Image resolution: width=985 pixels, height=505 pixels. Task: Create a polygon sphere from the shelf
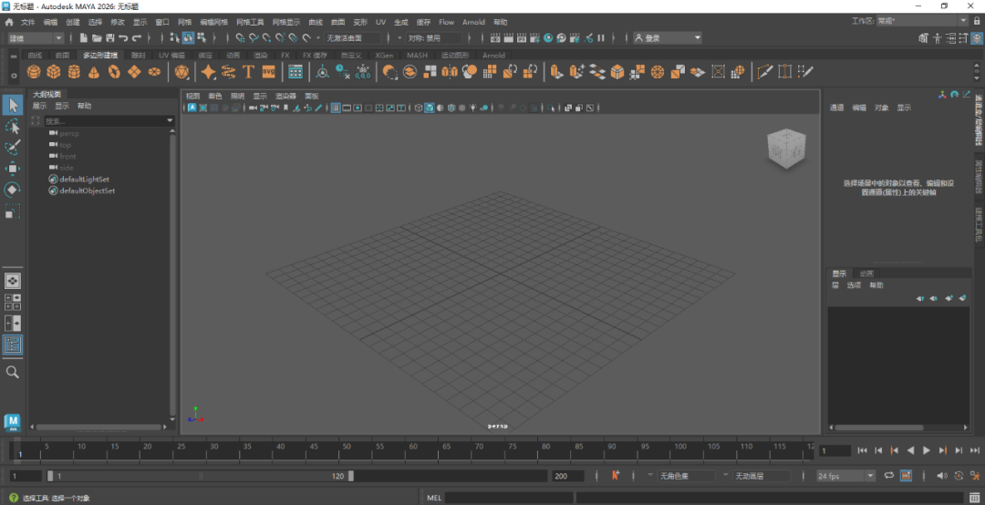(x=34, y=72)
